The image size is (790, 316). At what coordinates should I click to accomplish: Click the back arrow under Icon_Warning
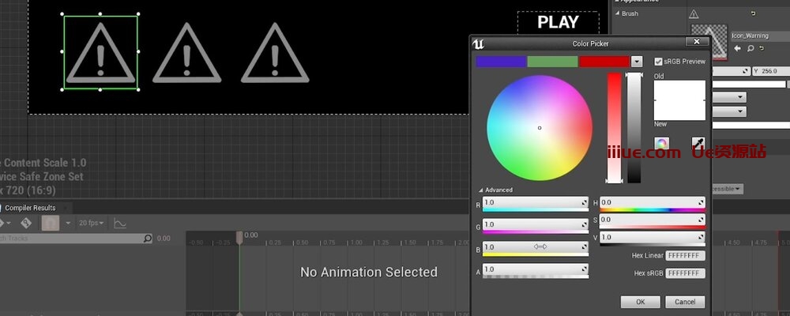736,49
